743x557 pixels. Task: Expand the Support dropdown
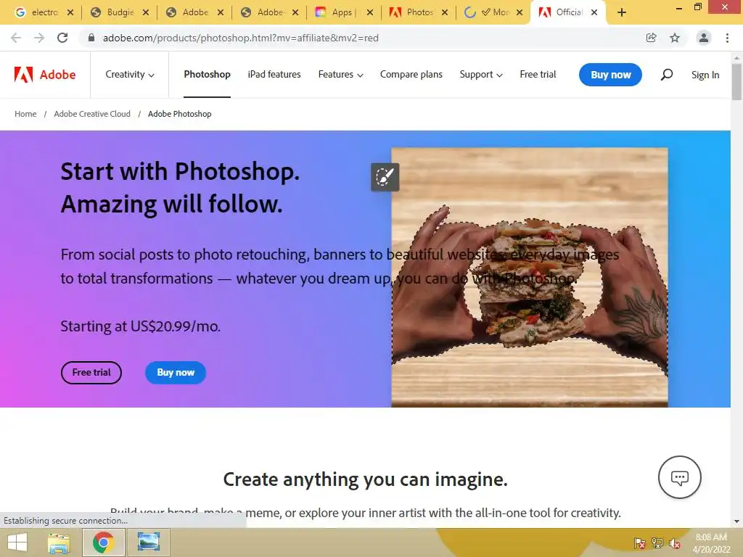481,75
